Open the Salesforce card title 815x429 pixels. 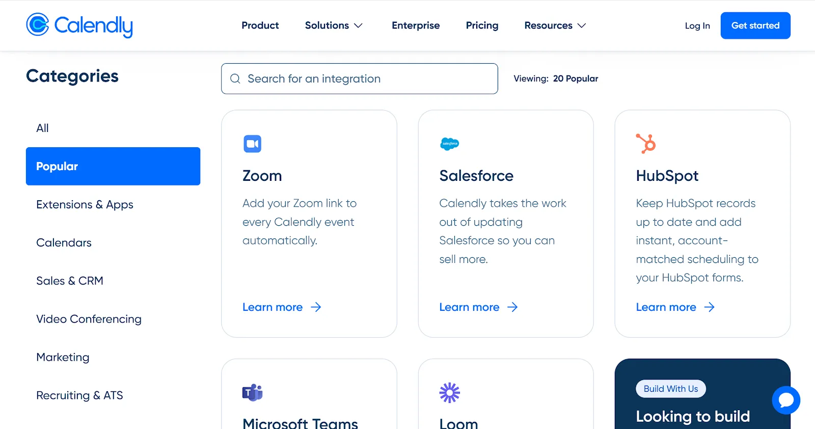tap(476, 176)
